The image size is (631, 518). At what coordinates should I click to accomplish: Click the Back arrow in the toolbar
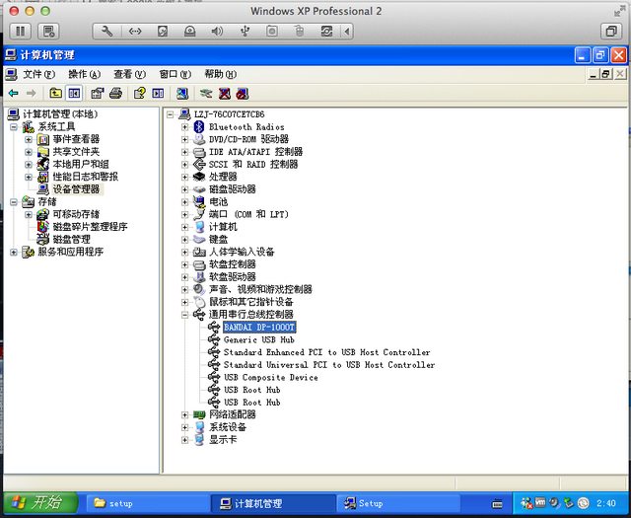[13, 94]
